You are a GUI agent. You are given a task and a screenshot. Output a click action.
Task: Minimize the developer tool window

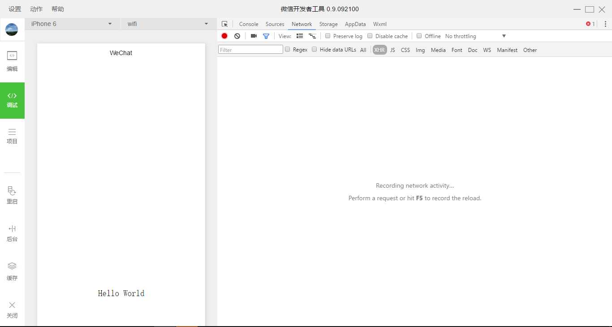[x=577, y=9]
